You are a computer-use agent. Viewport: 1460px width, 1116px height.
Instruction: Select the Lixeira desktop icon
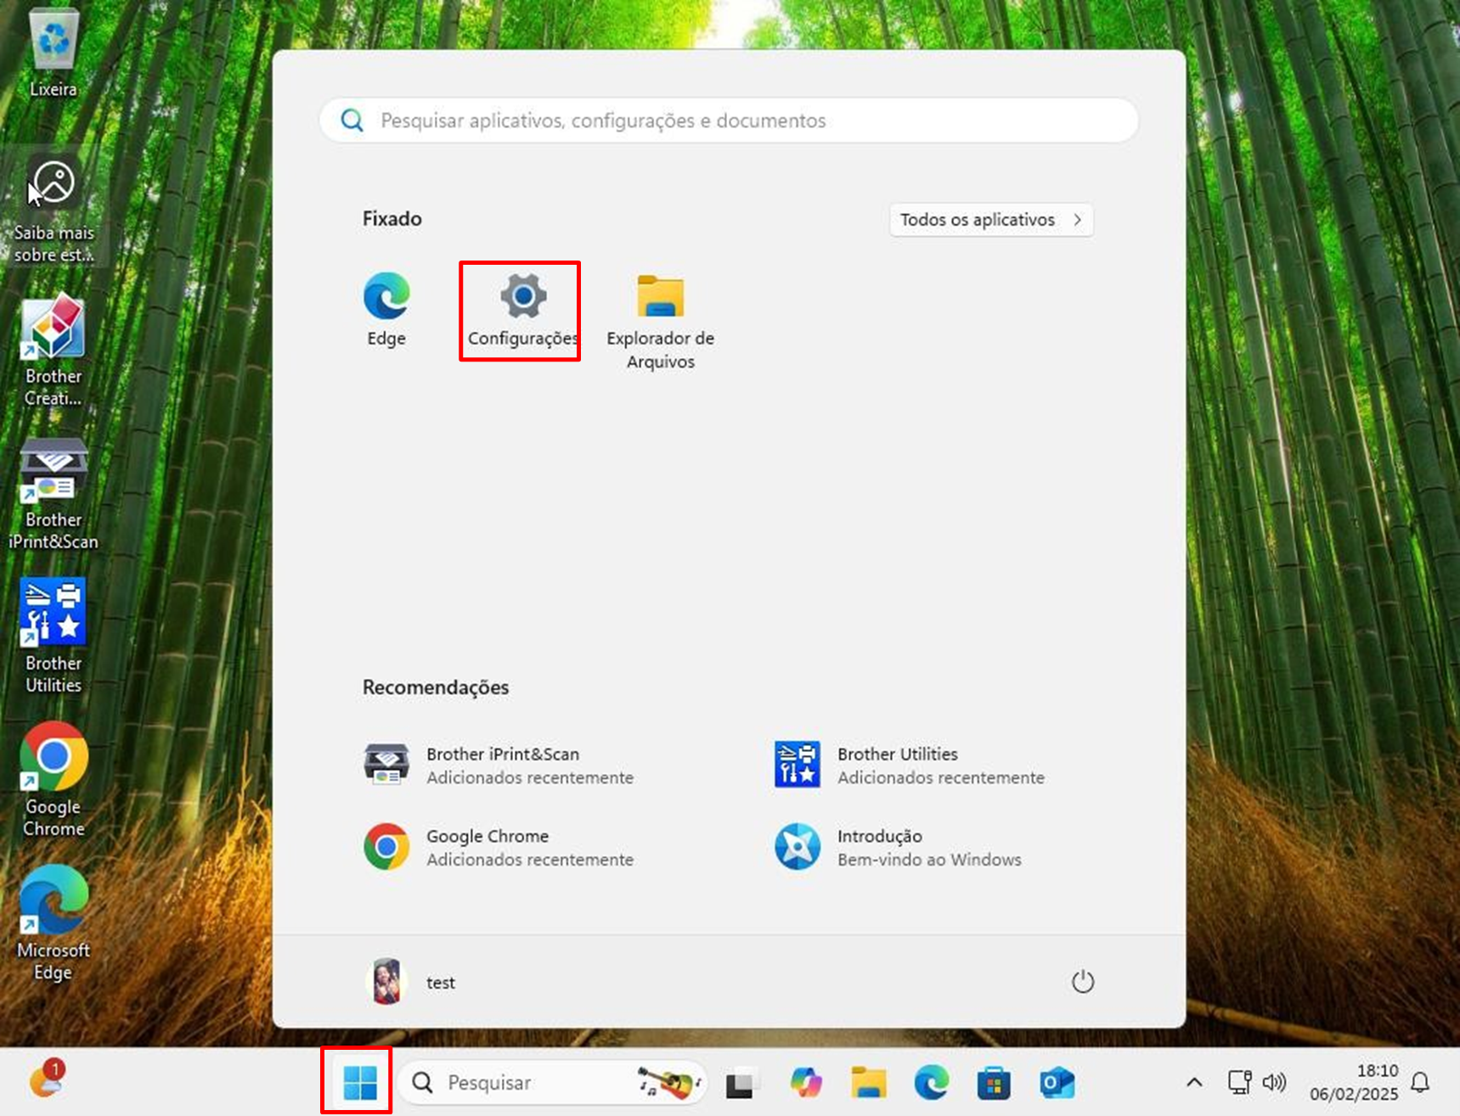pos(54,53)
